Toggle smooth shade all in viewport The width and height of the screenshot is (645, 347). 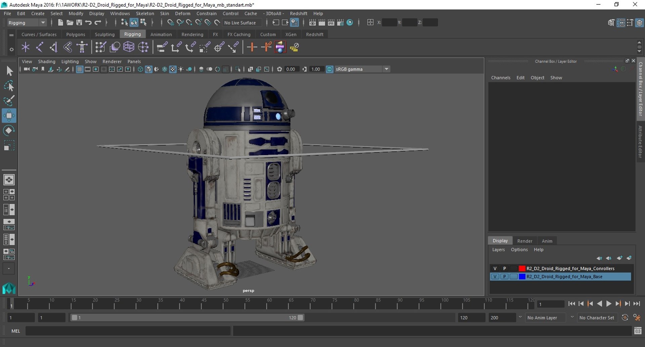[148, 69]
